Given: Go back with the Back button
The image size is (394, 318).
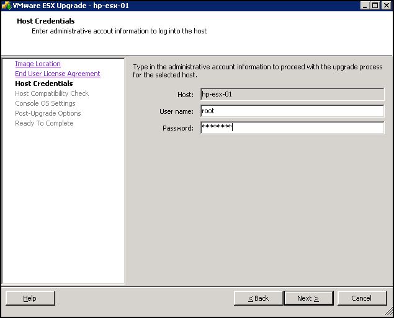Looking at the screenshot, I should (258, 298).
